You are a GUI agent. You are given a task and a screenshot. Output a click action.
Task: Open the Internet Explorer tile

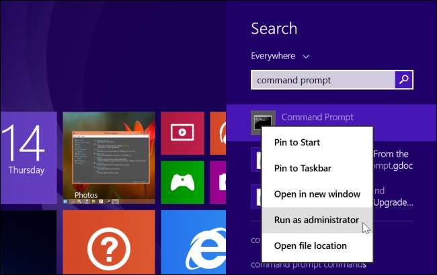pos(194,242)
